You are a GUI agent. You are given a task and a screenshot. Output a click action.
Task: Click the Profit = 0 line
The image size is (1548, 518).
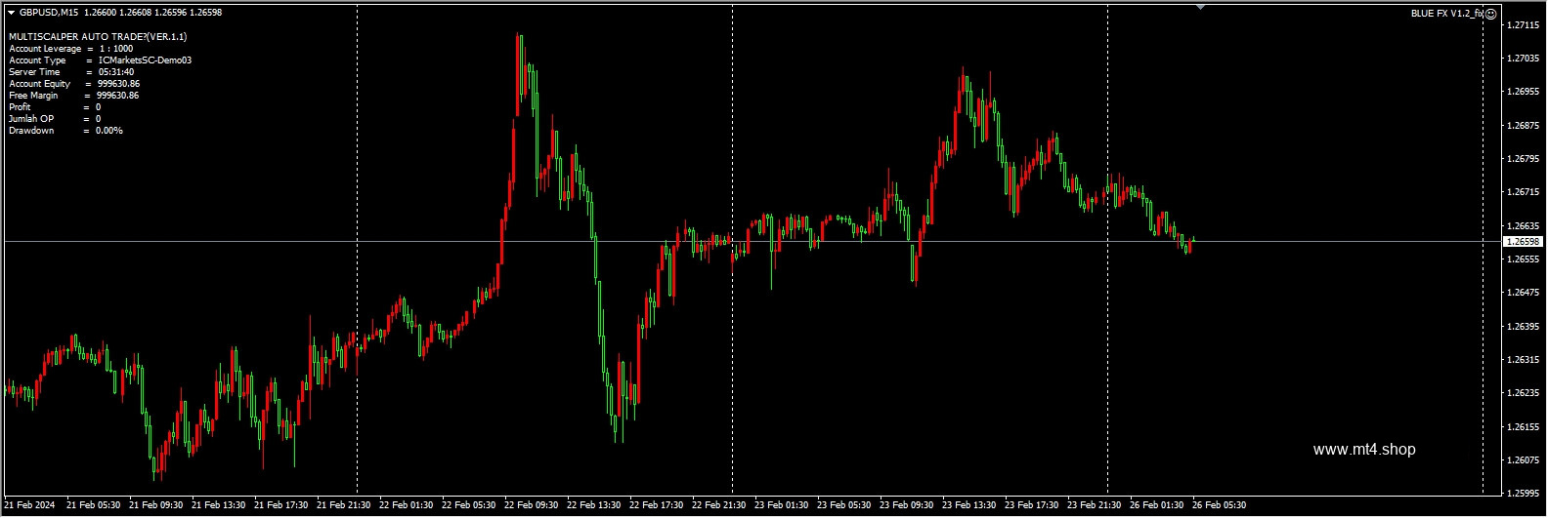(55, 107)
